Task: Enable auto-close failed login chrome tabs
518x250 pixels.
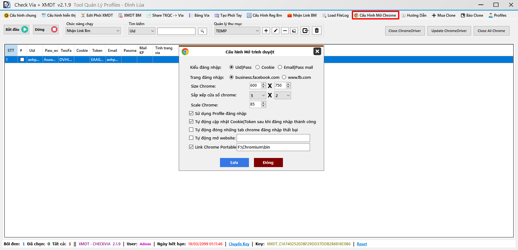Action: tap(191, 130)
